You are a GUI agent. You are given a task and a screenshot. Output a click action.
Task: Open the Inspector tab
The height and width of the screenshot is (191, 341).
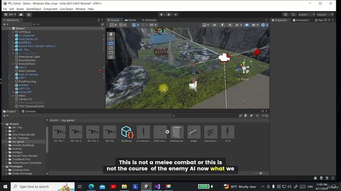click(279, 20)
